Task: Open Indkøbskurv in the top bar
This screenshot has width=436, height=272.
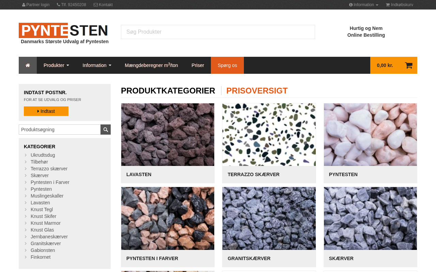Action: click(x=400, y=5)
